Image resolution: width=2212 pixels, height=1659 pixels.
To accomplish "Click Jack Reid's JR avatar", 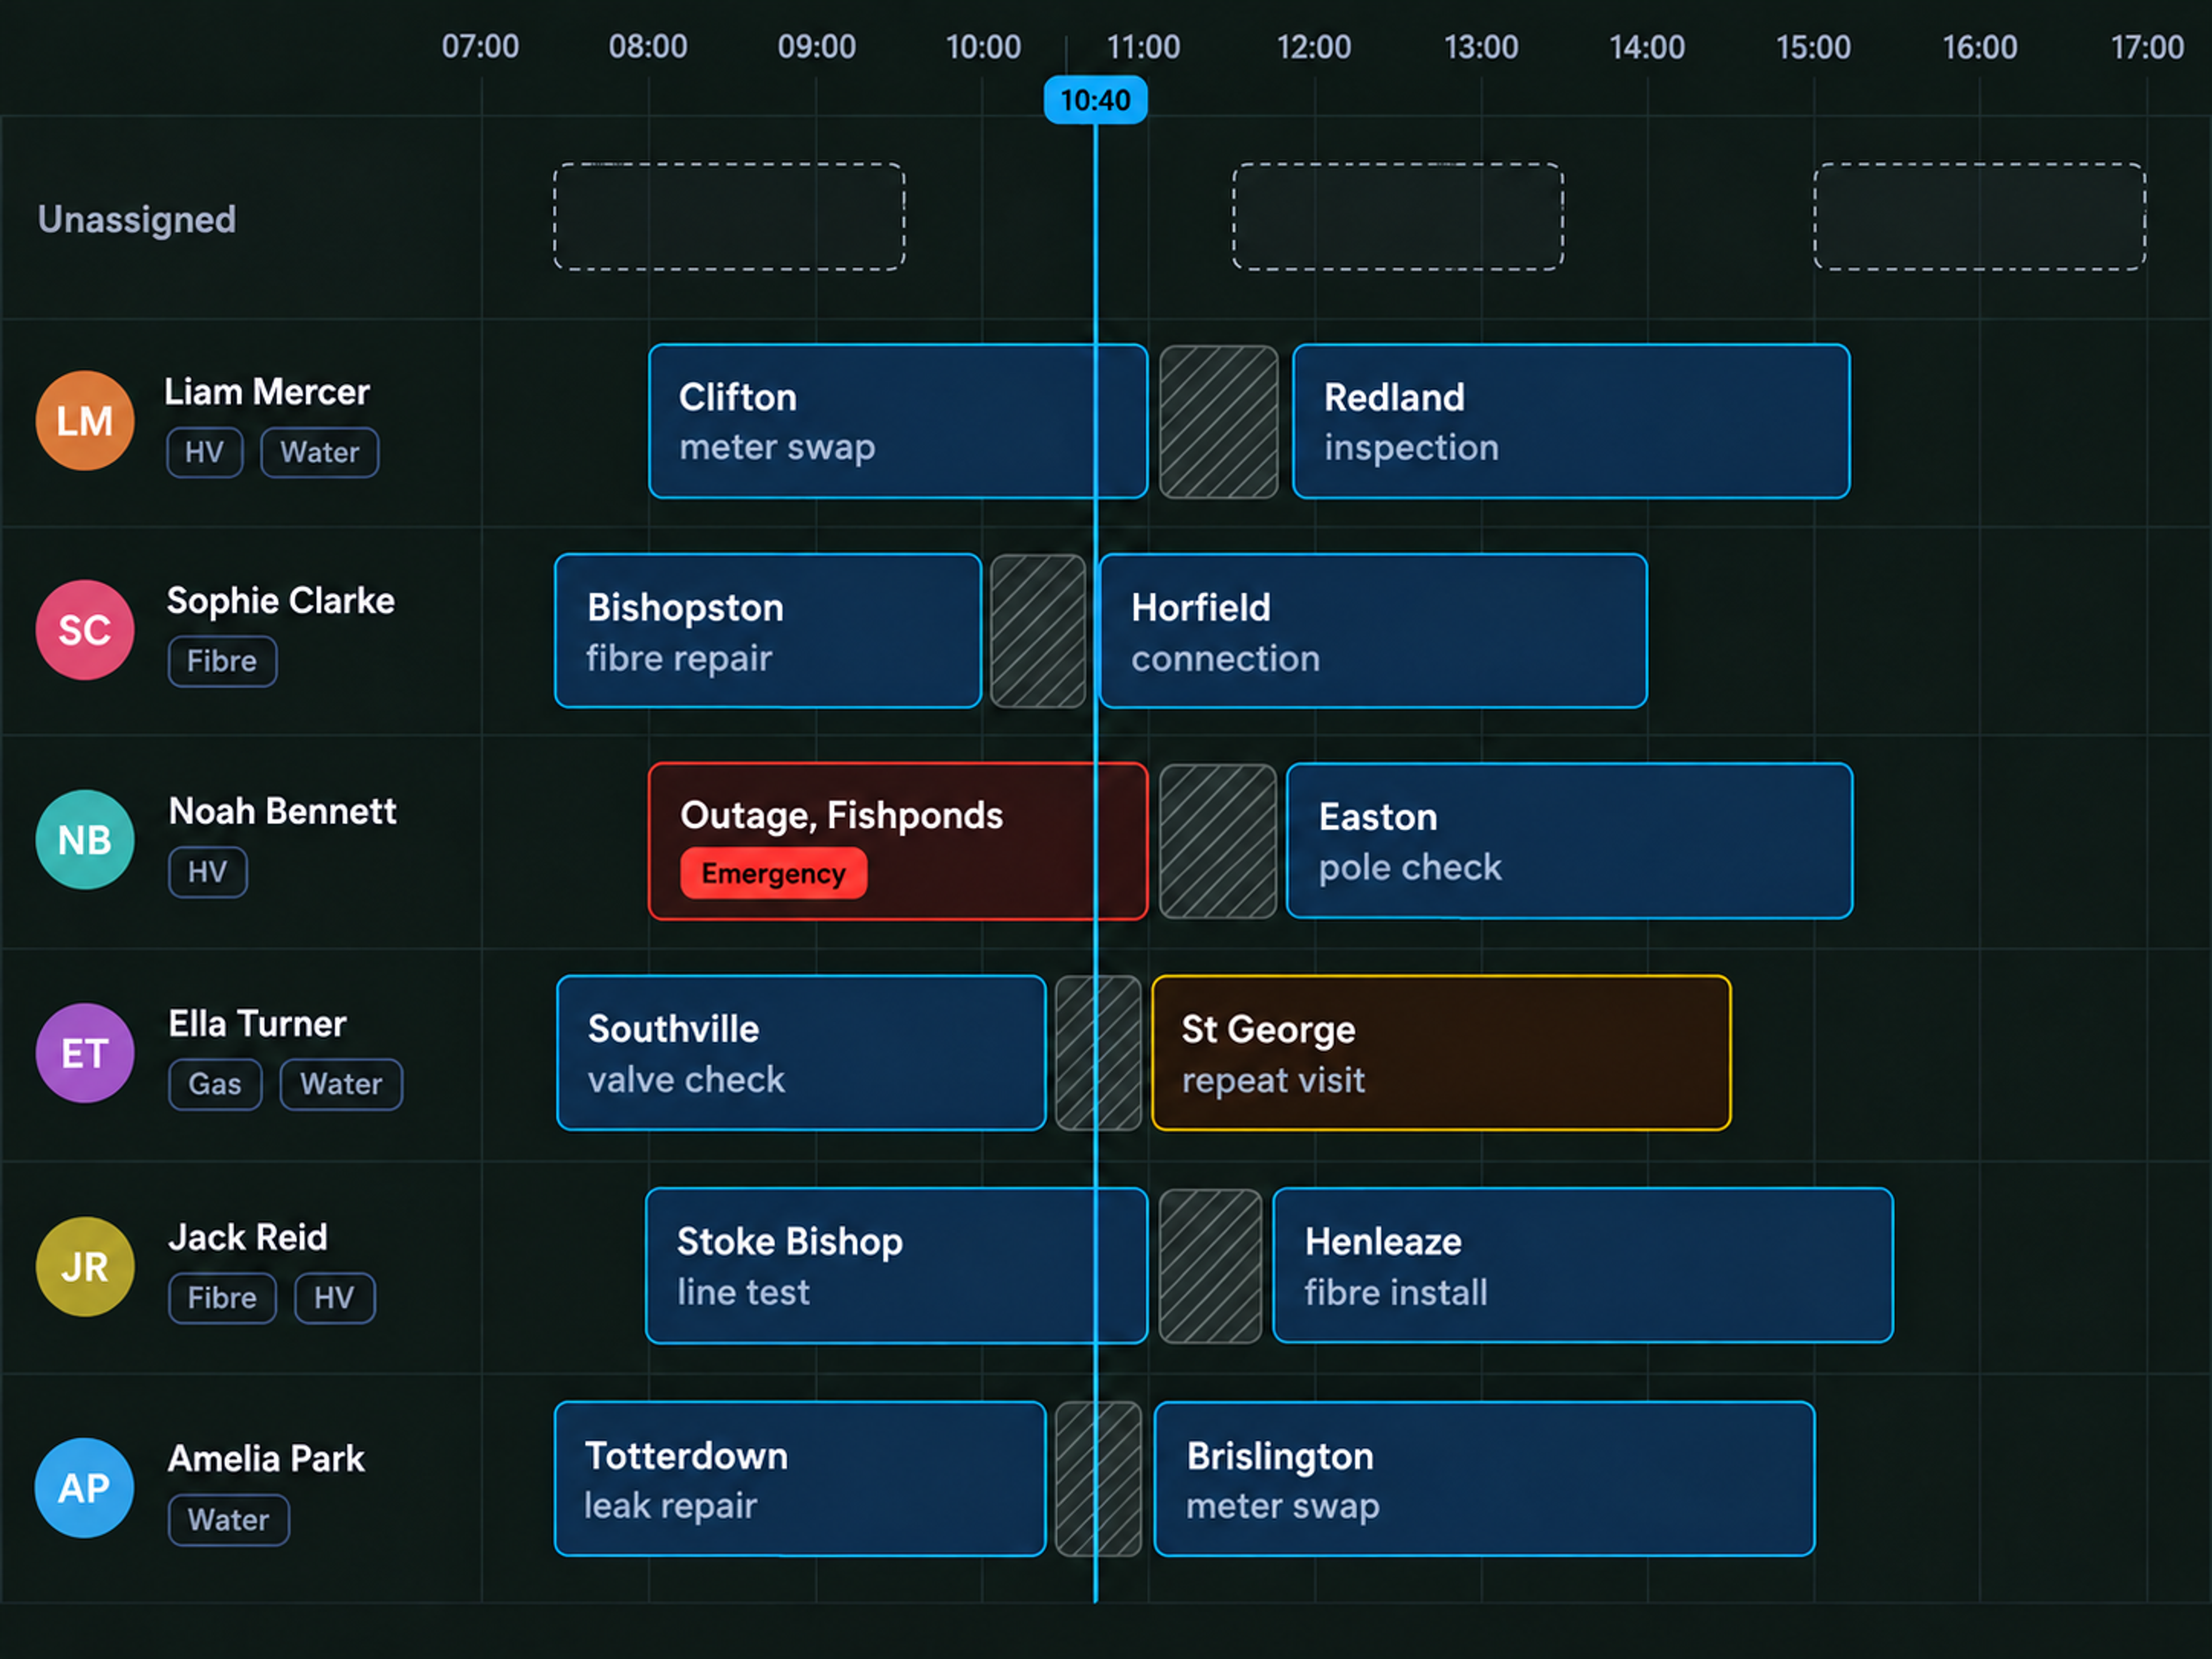I will coord(85,1266).
